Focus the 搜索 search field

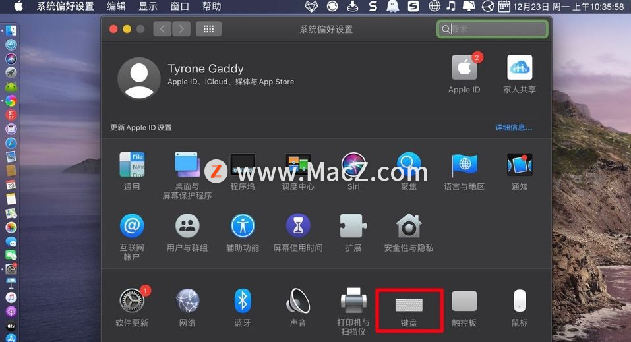[492, 29]
